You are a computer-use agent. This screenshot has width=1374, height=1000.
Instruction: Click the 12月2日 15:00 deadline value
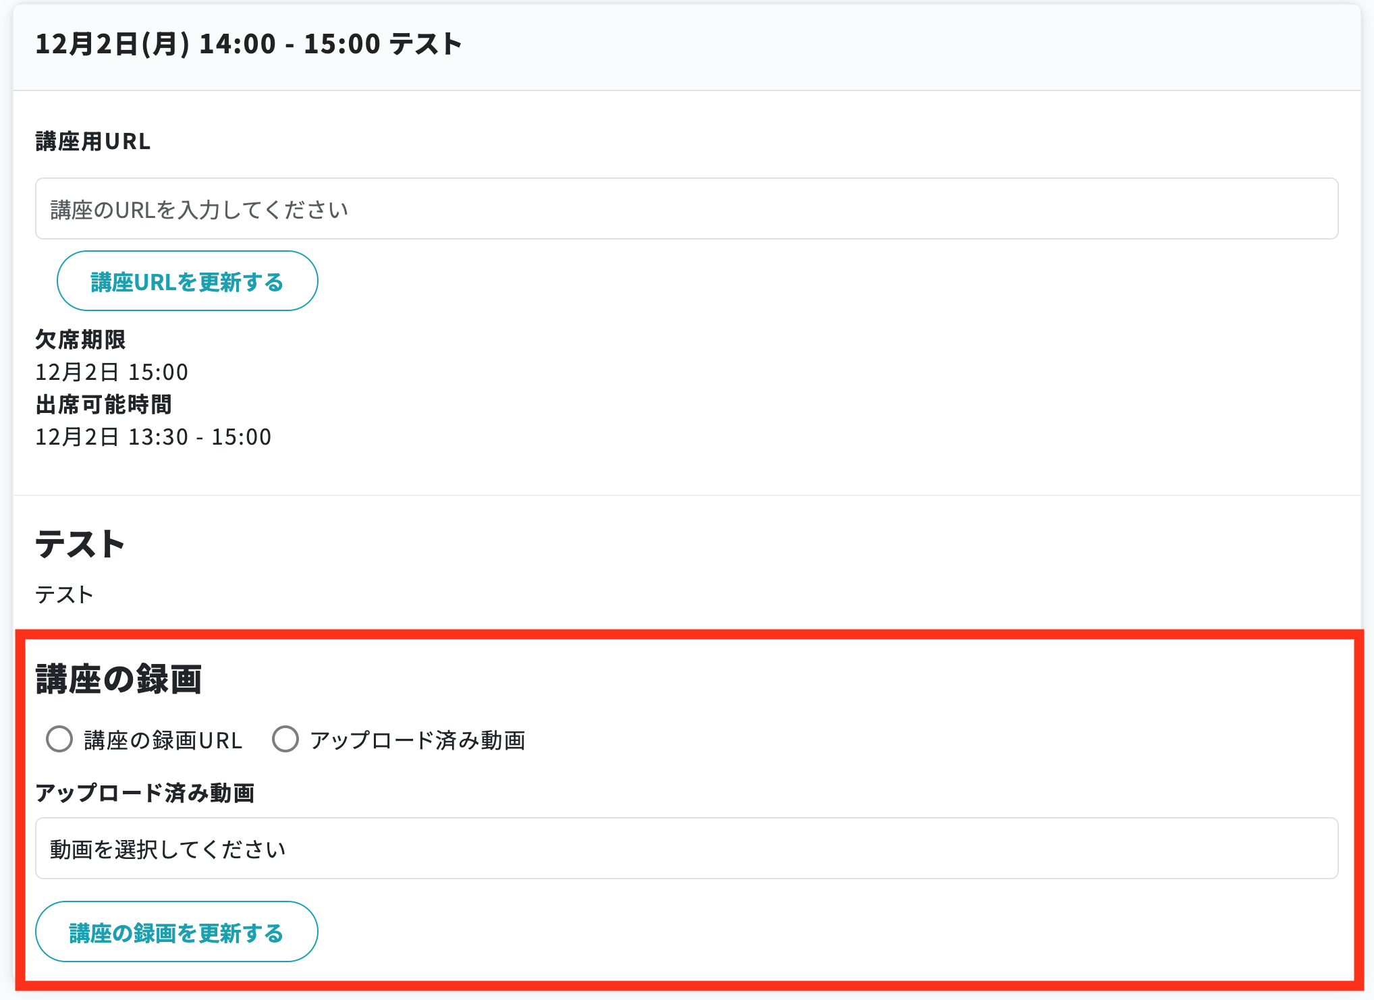click(111, 372)
